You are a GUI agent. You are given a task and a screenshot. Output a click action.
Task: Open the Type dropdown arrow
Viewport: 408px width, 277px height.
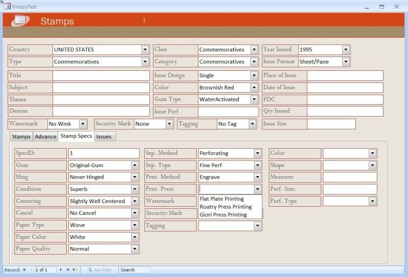[145, 62]
